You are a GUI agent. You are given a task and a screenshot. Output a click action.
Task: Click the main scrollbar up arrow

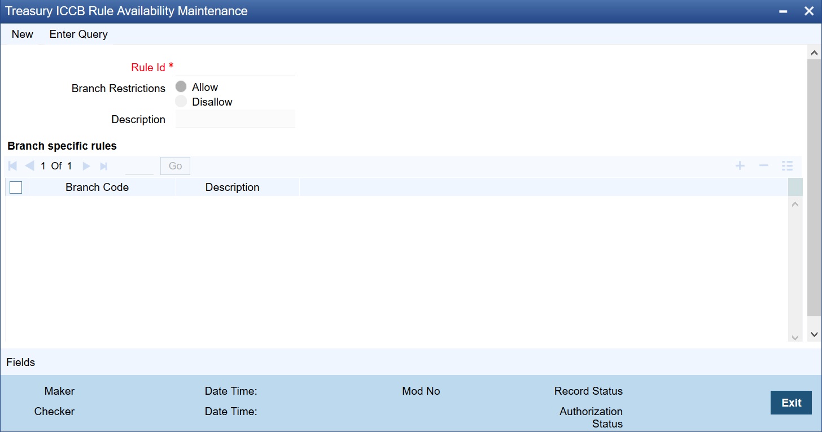pos(814,53)
